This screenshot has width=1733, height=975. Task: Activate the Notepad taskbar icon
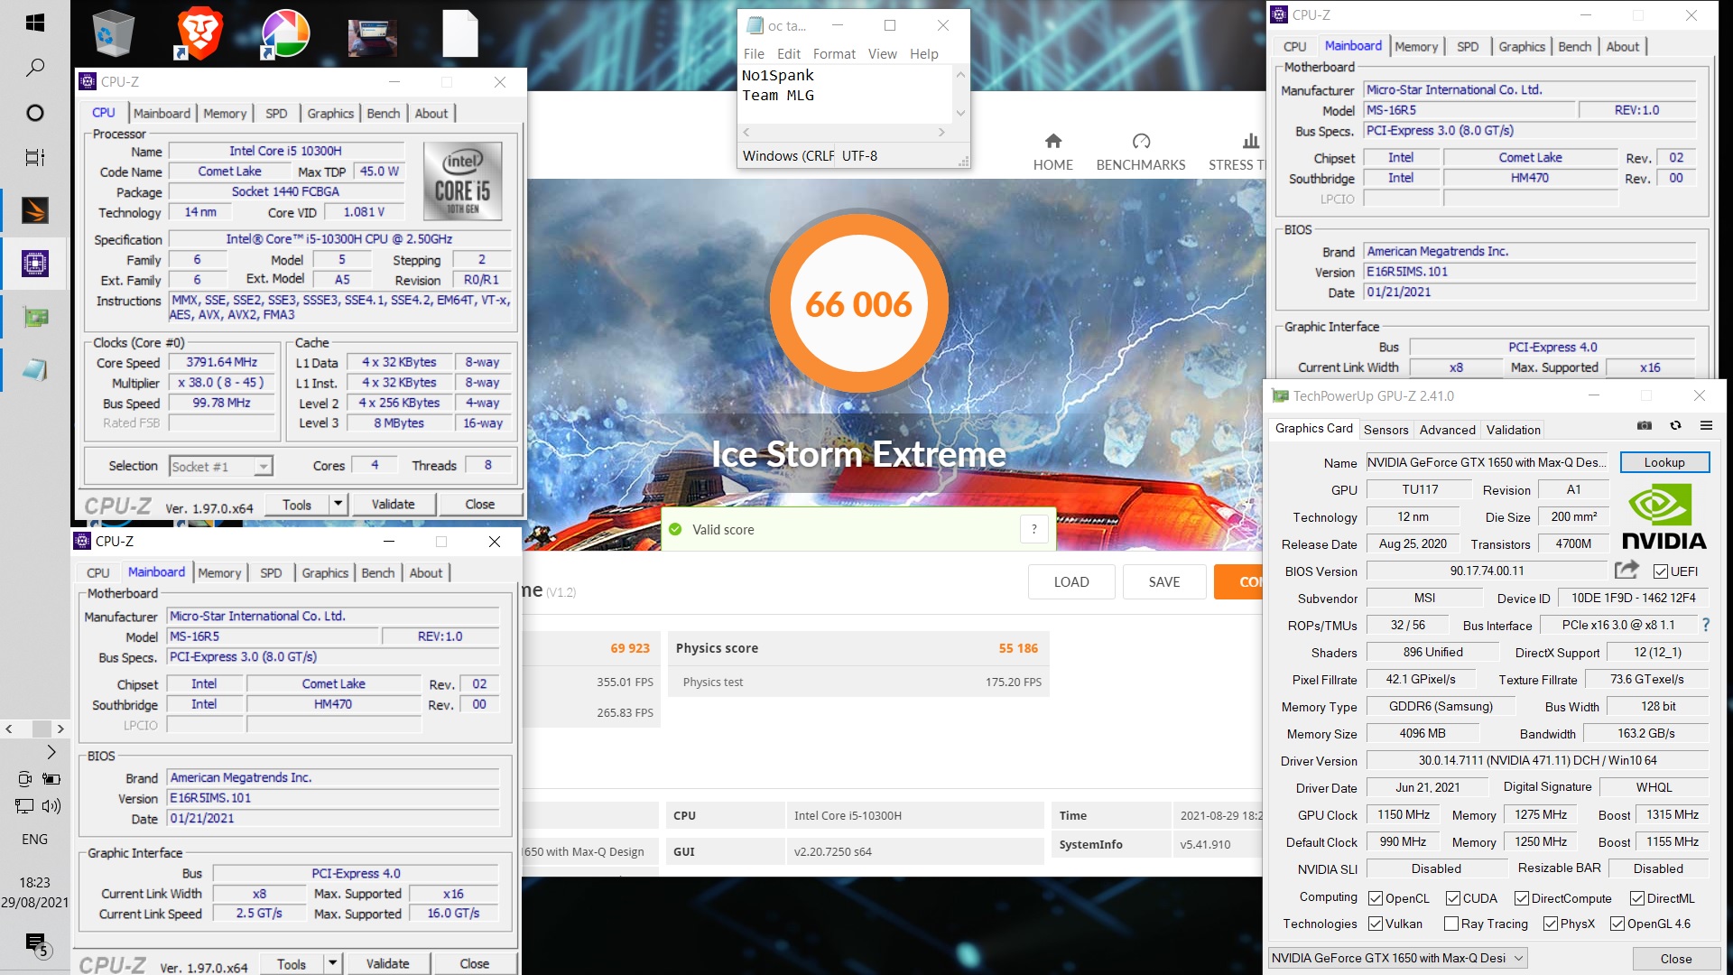(x=34, y=370)
